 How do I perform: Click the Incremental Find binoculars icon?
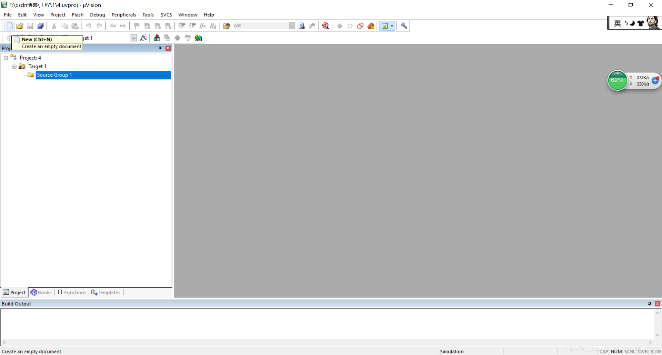point(312,26)
